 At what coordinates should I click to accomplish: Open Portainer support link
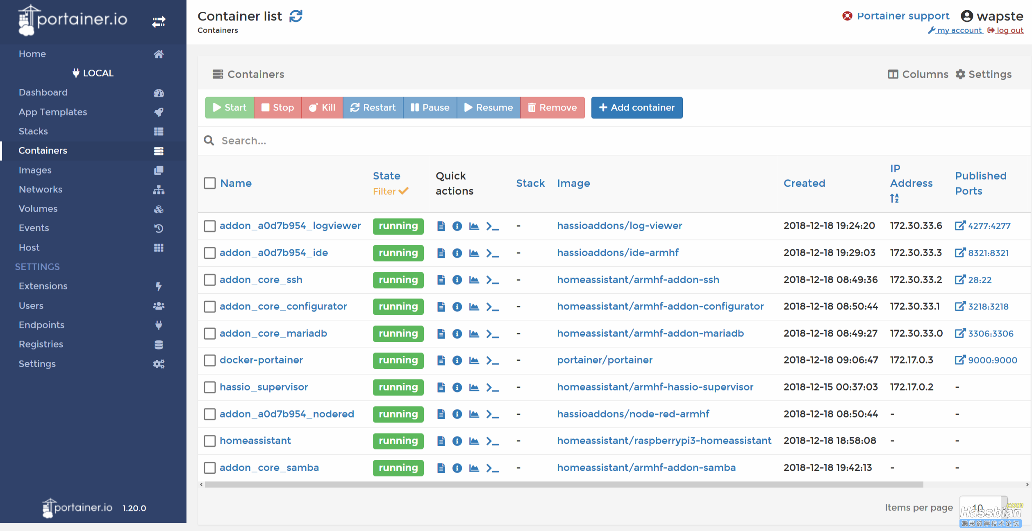[x=896, y=16]
